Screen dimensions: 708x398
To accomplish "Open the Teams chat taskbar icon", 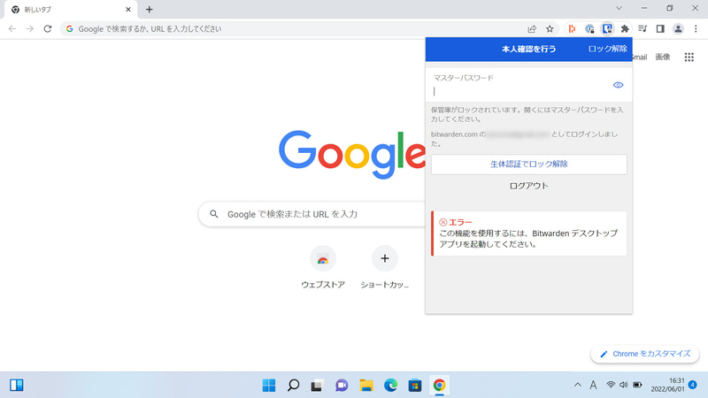I will [x=342, y=385].
